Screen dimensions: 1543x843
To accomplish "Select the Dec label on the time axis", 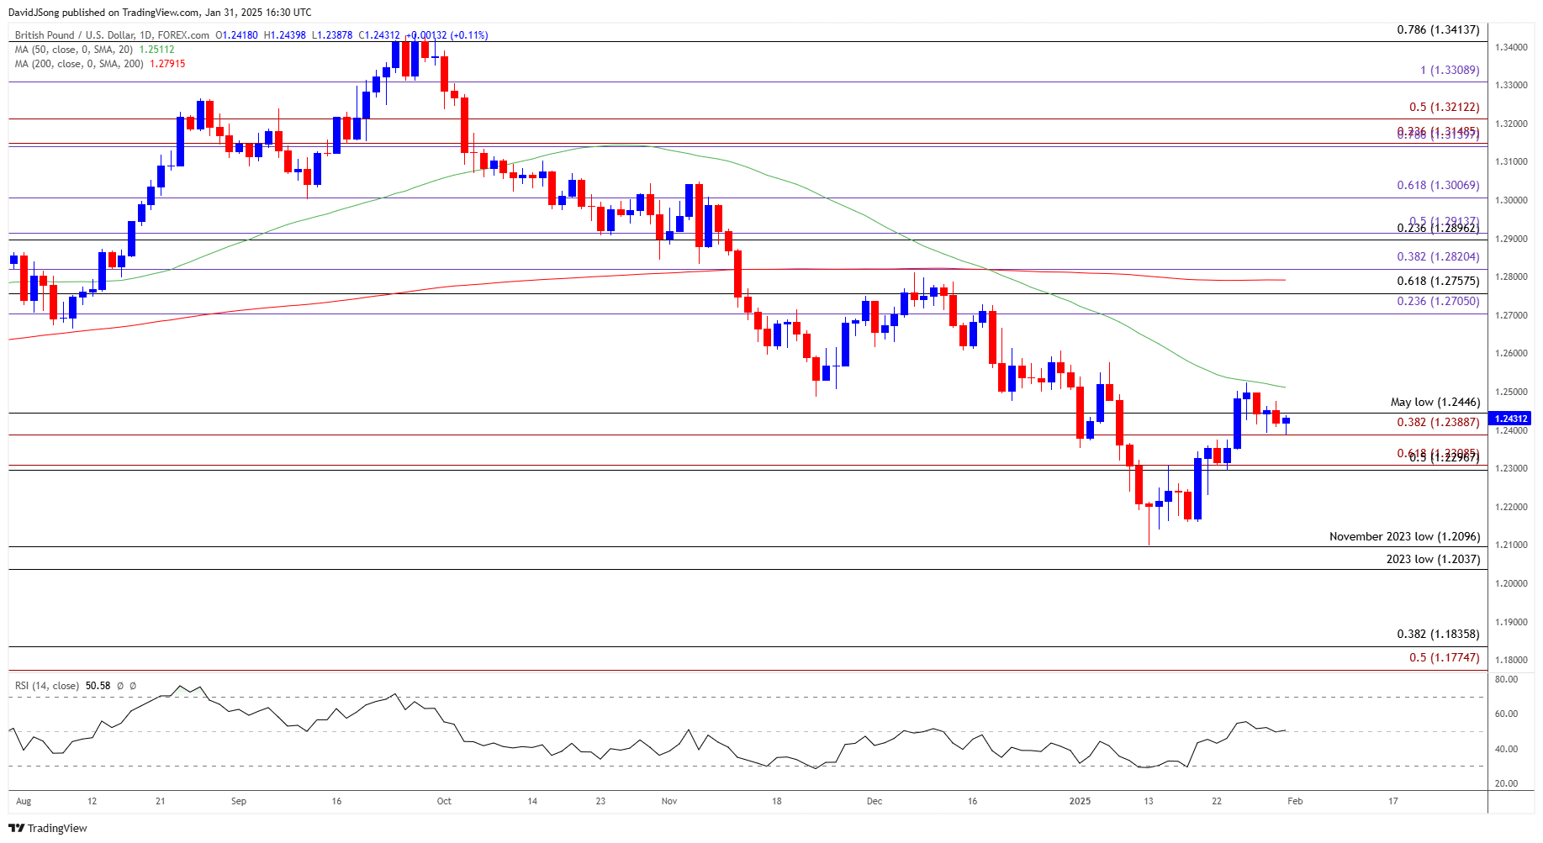I will point(875,801).
